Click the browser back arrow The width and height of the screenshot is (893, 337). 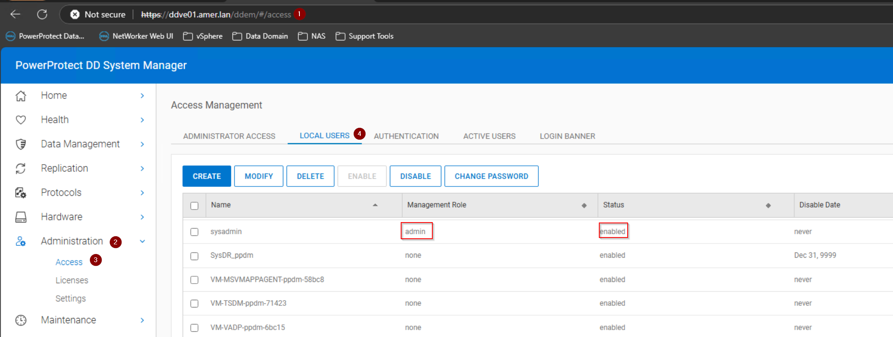[15, 15]
